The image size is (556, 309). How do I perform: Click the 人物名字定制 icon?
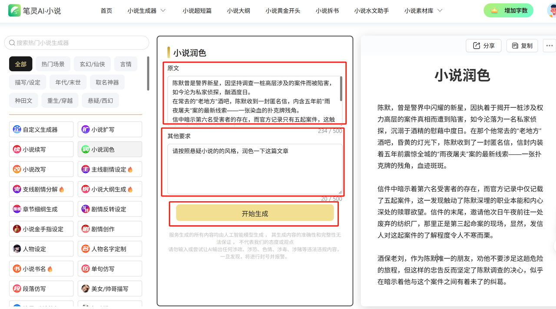pyautogui.click(x=86, y=249)
